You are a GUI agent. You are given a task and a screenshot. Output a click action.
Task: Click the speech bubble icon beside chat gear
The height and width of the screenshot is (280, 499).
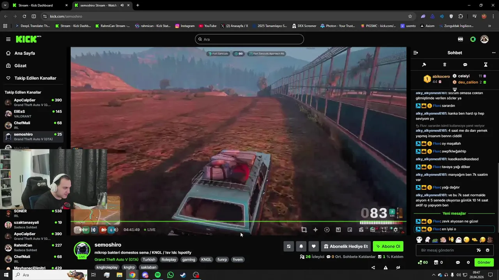[x=458, y=262]
